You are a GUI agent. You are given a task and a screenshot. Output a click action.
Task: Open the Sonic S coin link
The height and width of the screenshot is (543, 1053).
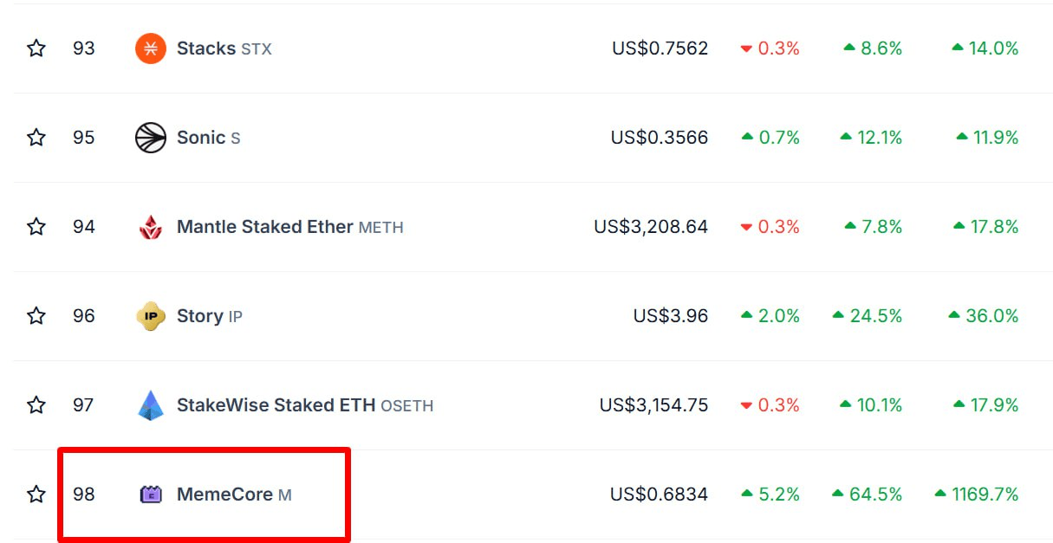(209, 138)
